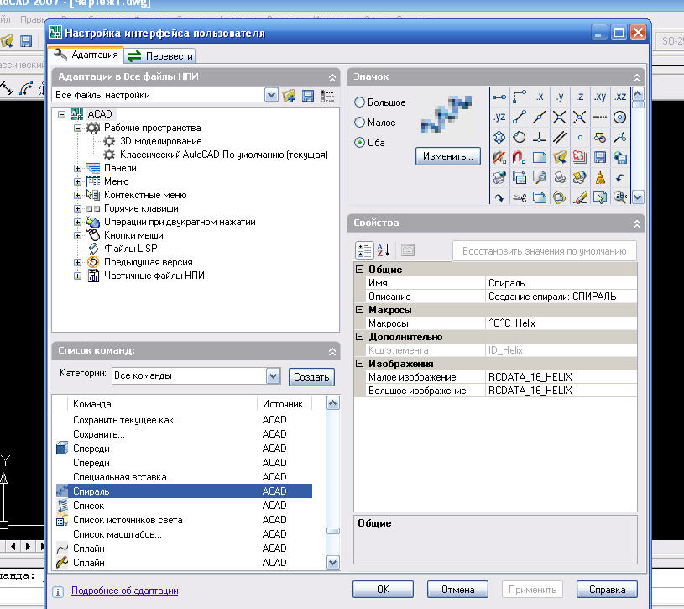Open the Категории Все команды dropdown
This screenshot has width=684, height=609.
point(273,375)
